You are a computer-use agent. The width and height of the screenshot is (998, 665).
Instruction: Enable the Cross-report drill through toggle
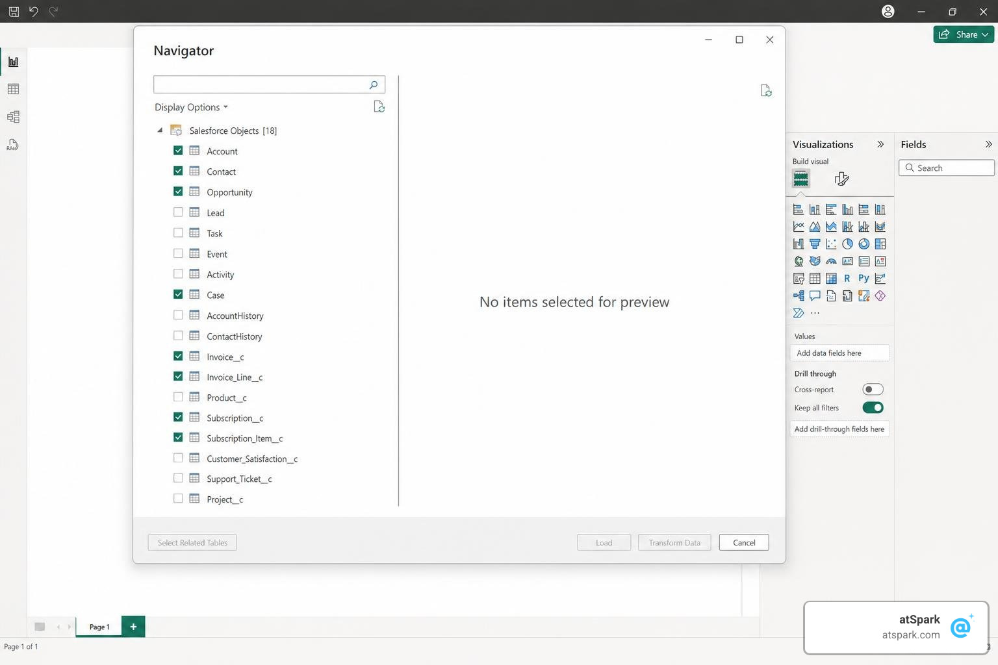pyautogui.click(x=873, y=390)
